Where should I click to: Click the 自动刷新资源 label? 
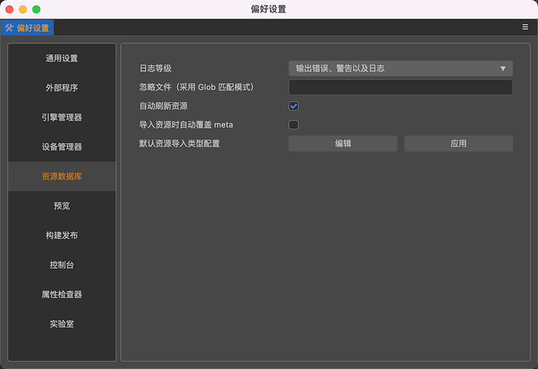[x=163, y=106]
